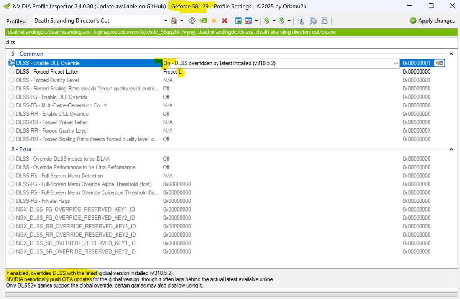The width and height of the screenshot is (460, 299).
Task: Remove an application from the profile
Action: 248,21
